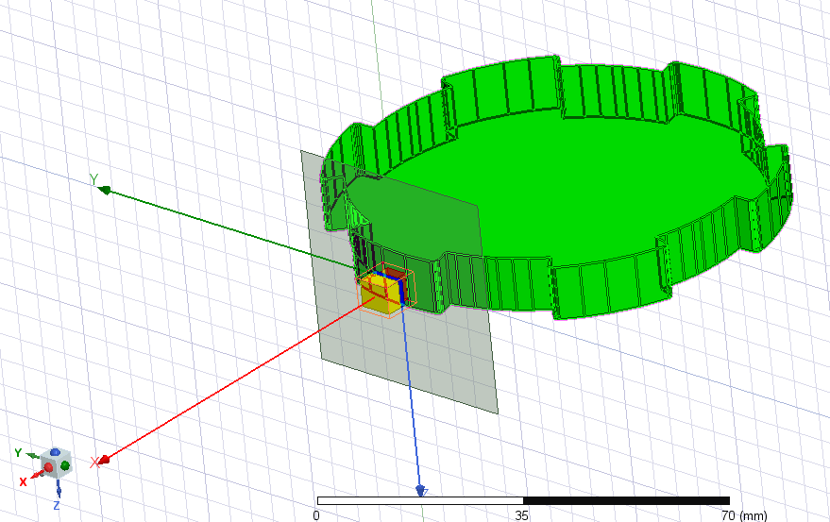
Task: Click the red arrowhead of the model X axis
Action: 103,460
